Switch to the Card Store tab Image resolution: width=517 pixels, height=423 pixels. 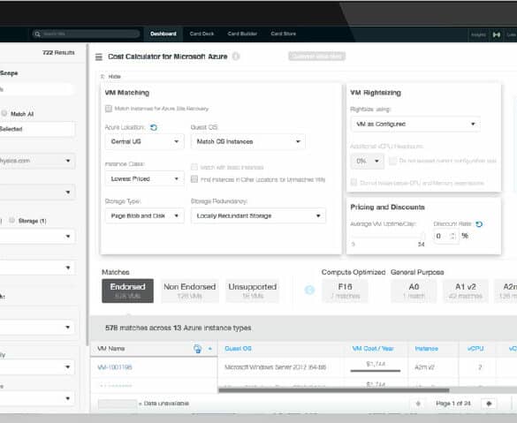coord(283,34)
